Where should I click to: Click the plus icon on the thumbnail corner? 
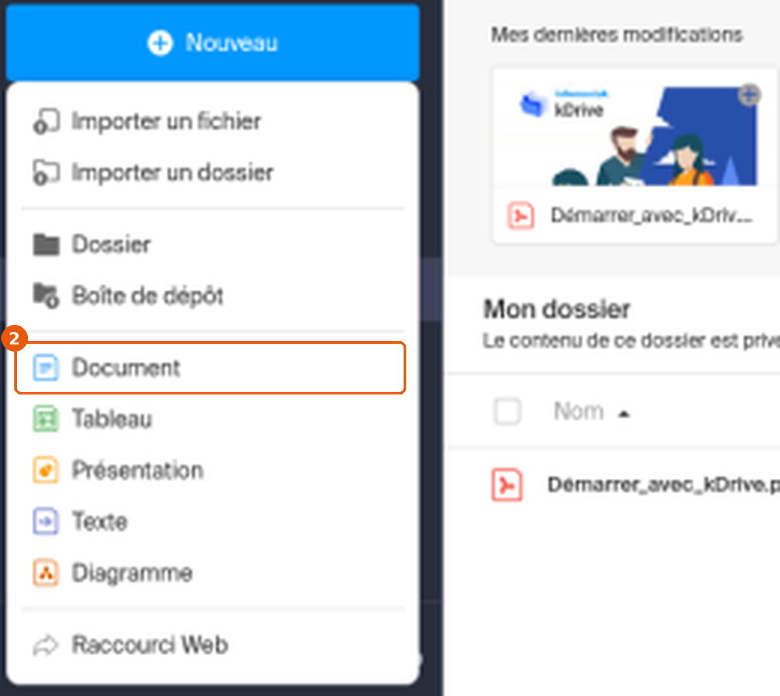click(749, 96)
